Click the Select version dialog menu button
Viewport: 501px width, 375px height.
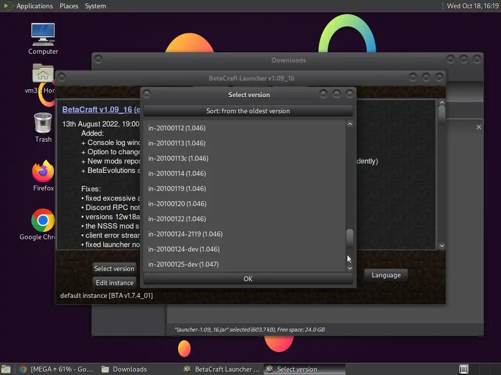[x=147, y=94]
